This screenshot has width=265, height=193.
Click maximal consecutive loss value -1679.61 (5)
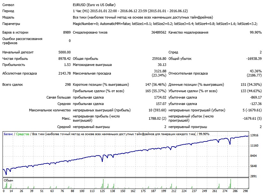252,118
